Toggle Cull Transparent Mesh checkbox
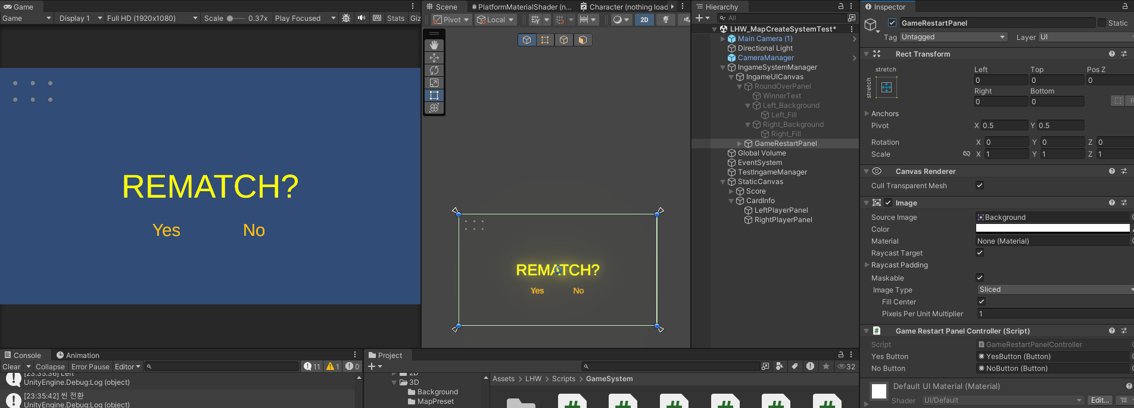This screenshot has width=1134, height=408. pyautogui.click(x=980, y=186)
